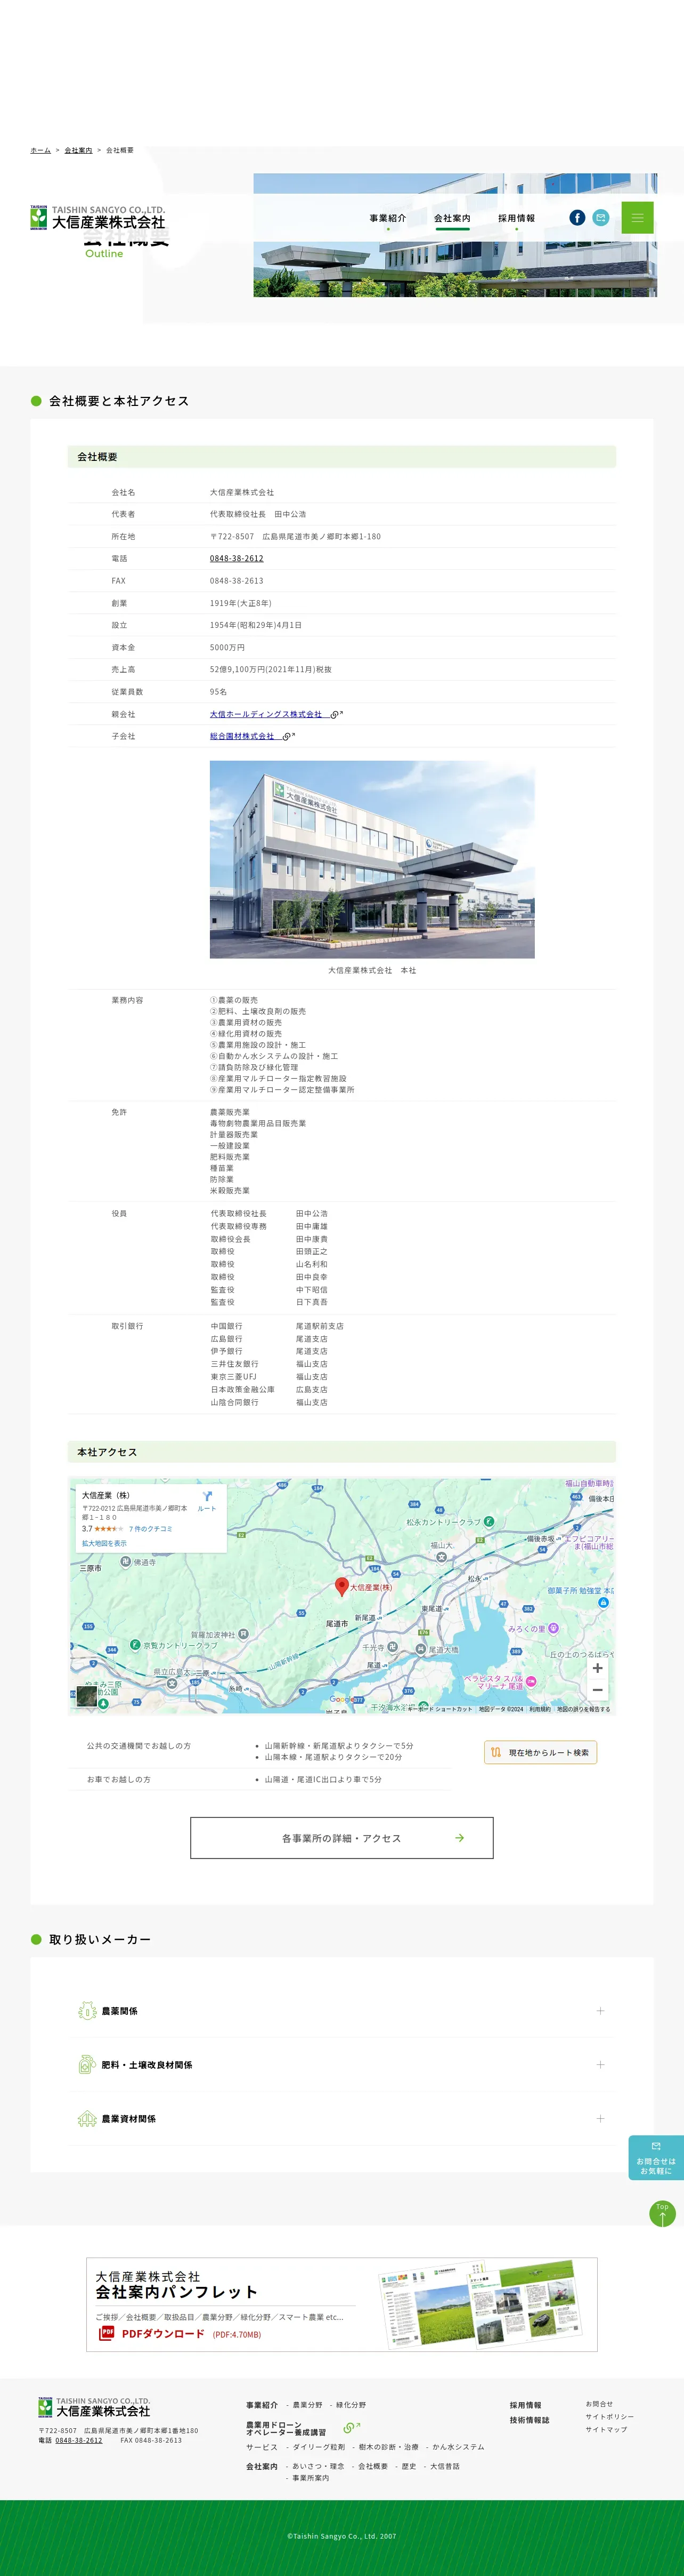This screenshot has width=684, height=2576.
Task: Expand the 農薬関係 maker section
Action: tap(341, 2011)
